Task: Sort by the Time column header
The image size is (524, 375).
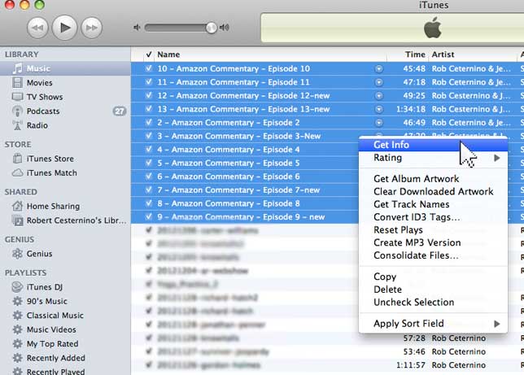Action: tap(408, 55)
